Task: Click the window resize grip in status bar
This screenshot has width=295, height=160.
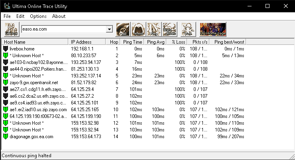Action: [x=292, y=157]
